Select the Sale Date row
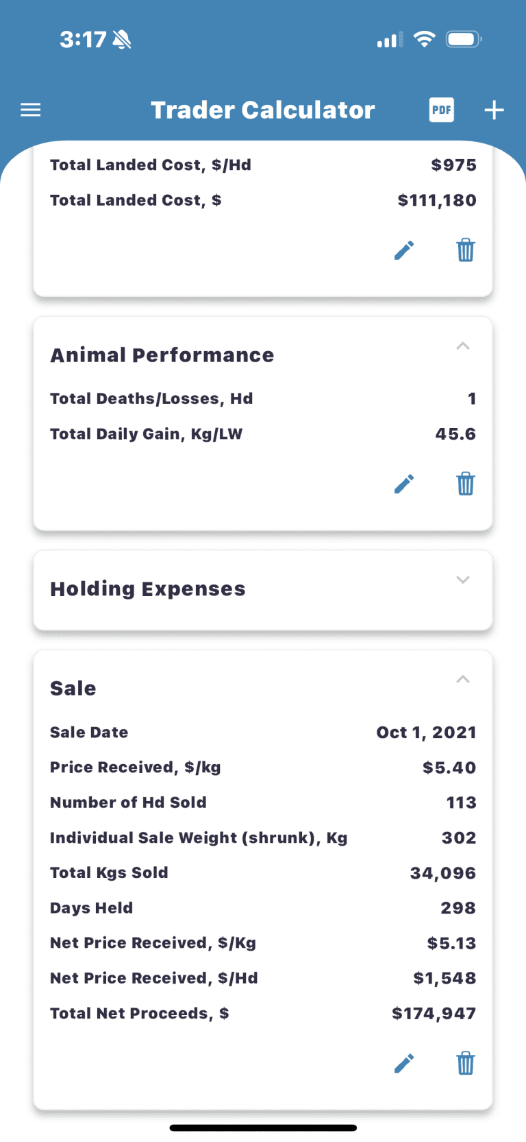 (x=263, y=733)
